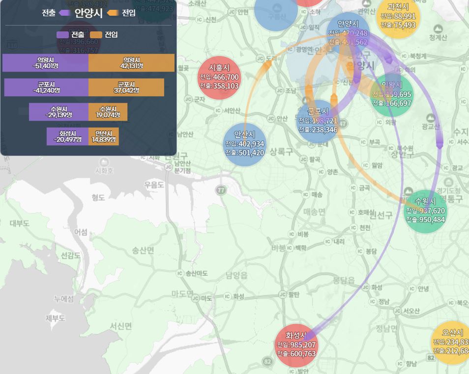
Task: Select the IC 송산마도 interchange marker
Action: click(x=180, y=273)
